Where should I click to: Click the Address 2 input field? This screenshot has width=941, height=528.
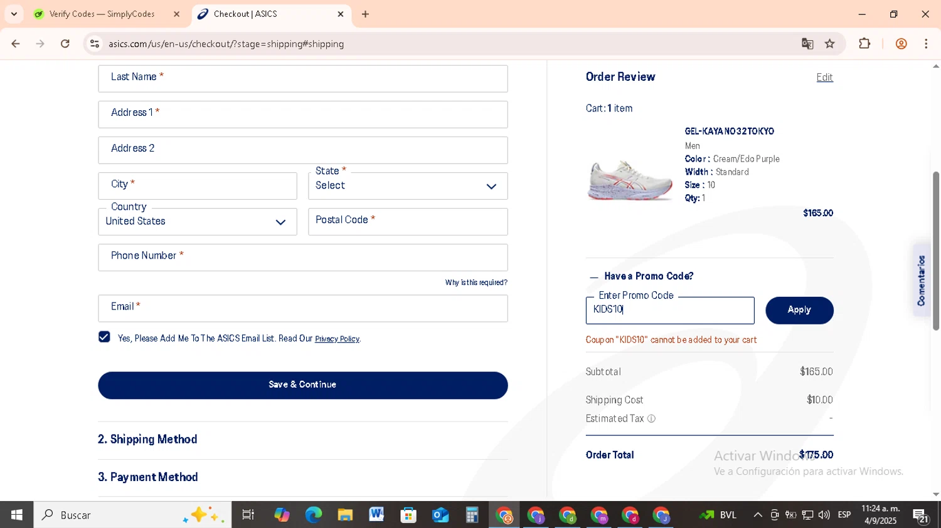point(303,150)
